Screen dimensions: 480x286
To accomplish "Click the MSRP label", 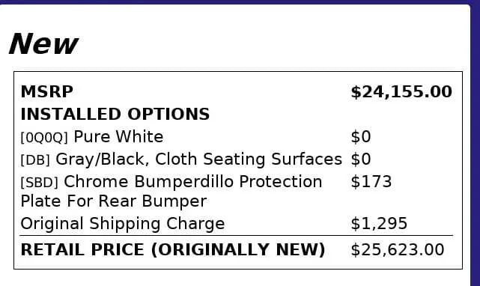I will (x=47, y=91).
